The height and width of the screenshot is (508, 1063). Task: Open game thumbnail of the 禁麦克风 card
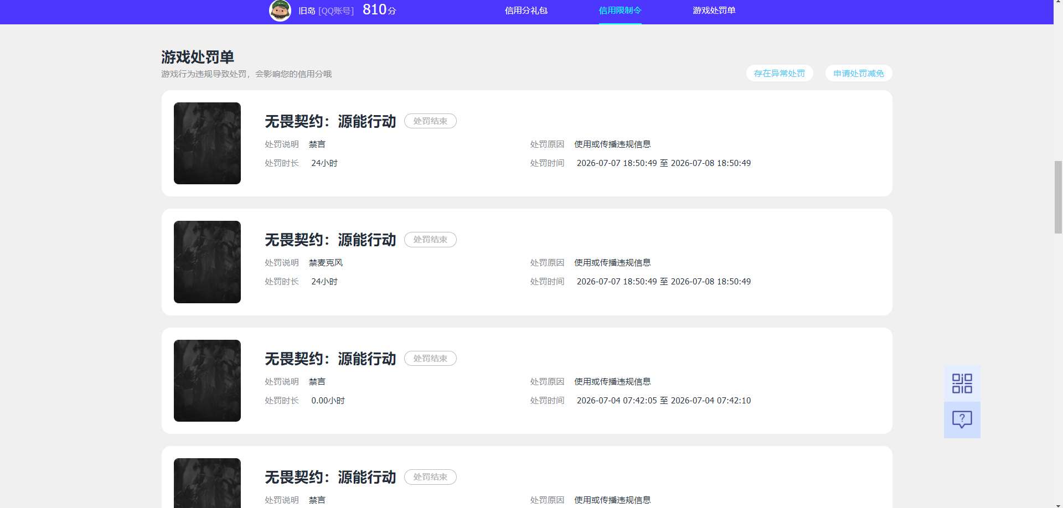207,262
